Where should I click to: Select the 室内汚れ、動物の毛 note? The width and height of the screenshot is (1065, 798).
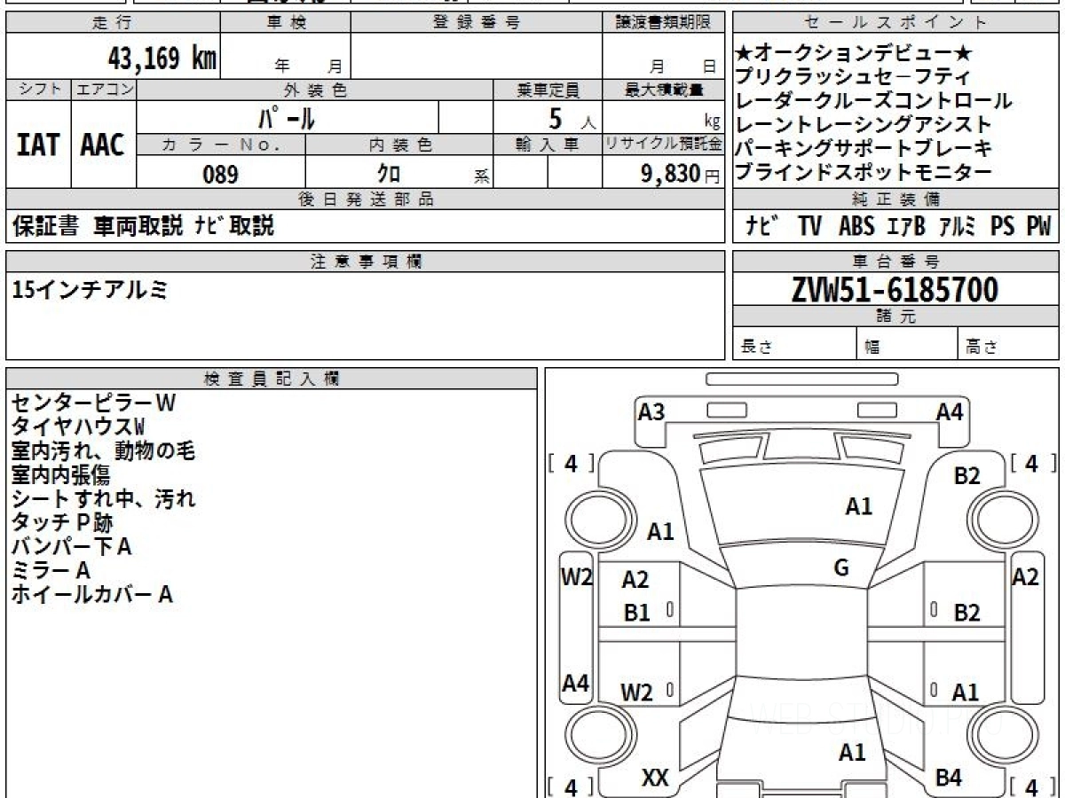point(103,450)
